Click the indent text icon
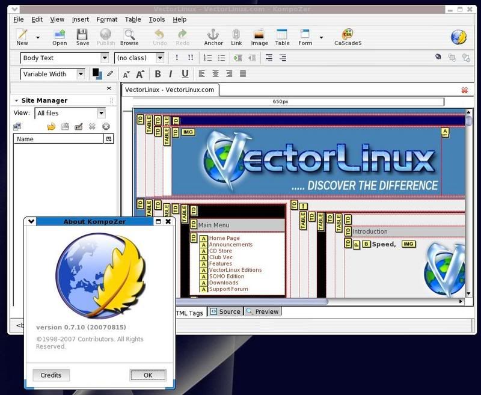Screen dimensions: 481x395 238,58
